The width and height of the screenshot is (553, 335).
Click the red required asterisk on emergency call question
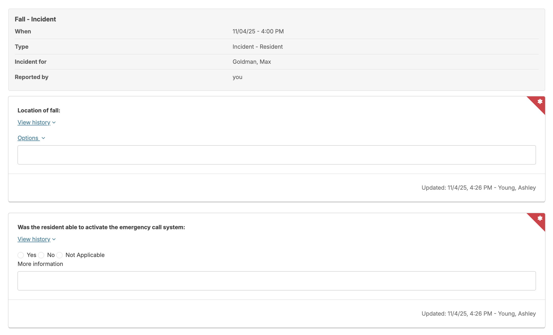pos(540,218)
